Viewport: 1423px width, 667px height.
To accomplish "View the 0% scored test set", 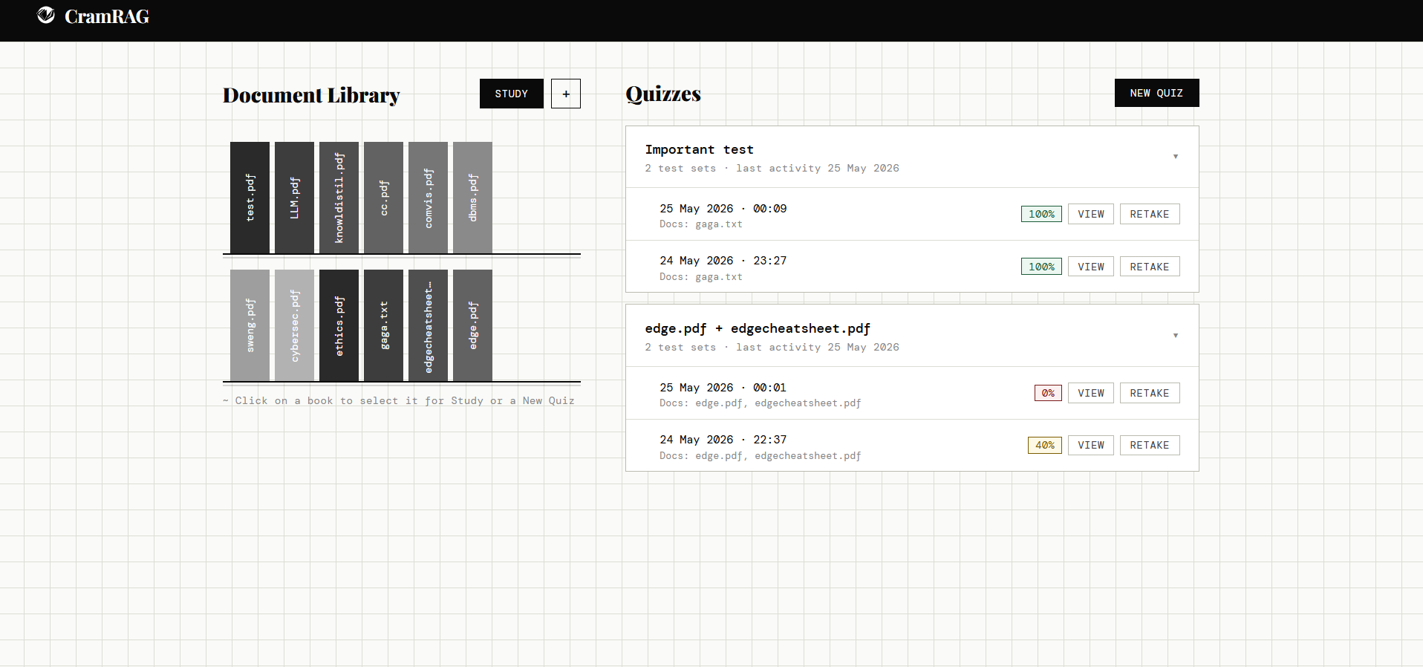I will (1091, 393).
